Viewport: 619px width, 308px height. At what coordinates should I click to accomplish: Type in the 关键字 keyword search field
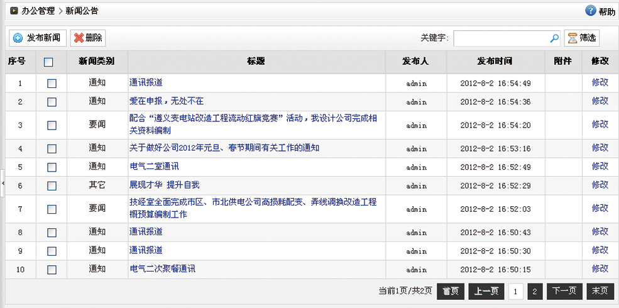(501, 38)
